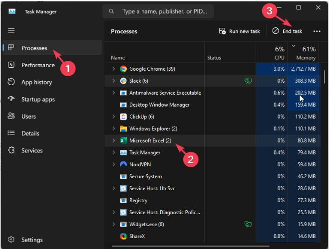Expand Service Host: UtcSvc group

click(113, 189)
